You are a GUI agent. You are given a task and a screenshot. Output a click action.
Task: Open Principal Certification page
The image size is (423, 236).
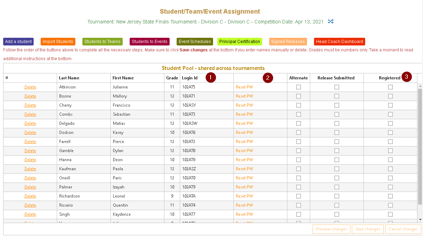(x=240, y=42)
